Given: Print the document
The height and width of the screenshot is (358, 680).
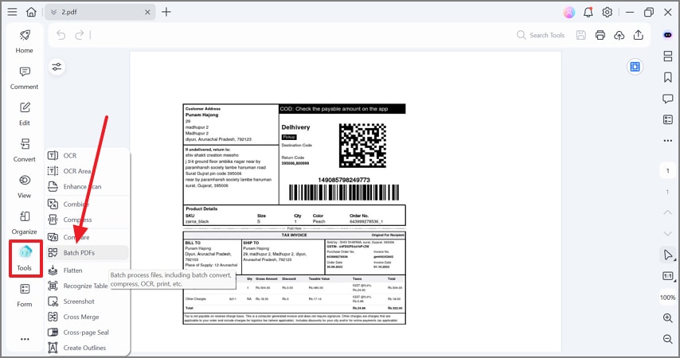Looking at the screenshot, I should coord(600,35).
